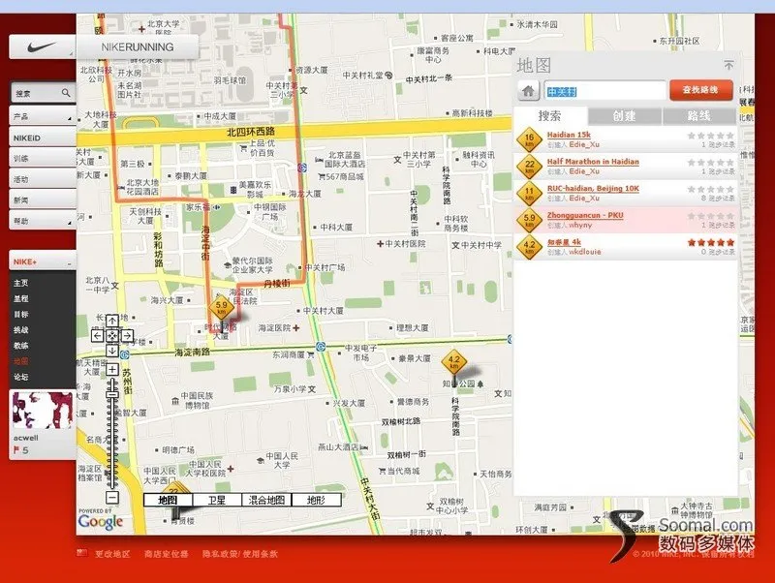Expand the 帮助 menu

pyautogui.click(x=43, y=221)
